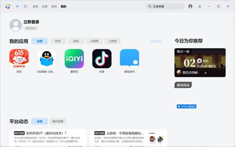
Task: Select 全部 under 平台动态
Action: point(40,121)
